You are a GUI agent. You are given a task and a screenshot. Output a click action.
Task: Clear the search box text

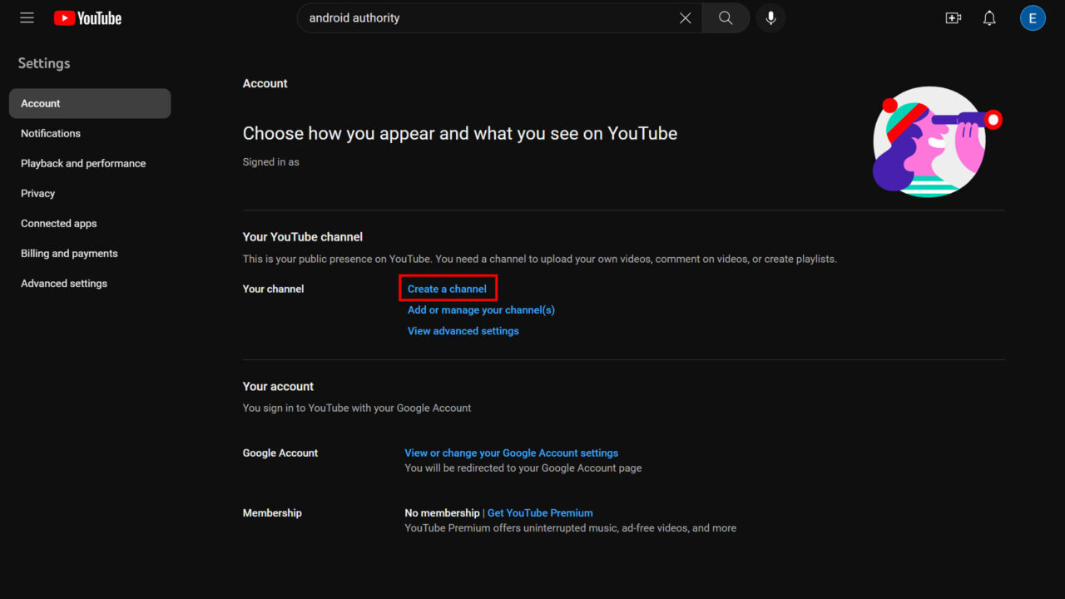click(x=685, y=18)
